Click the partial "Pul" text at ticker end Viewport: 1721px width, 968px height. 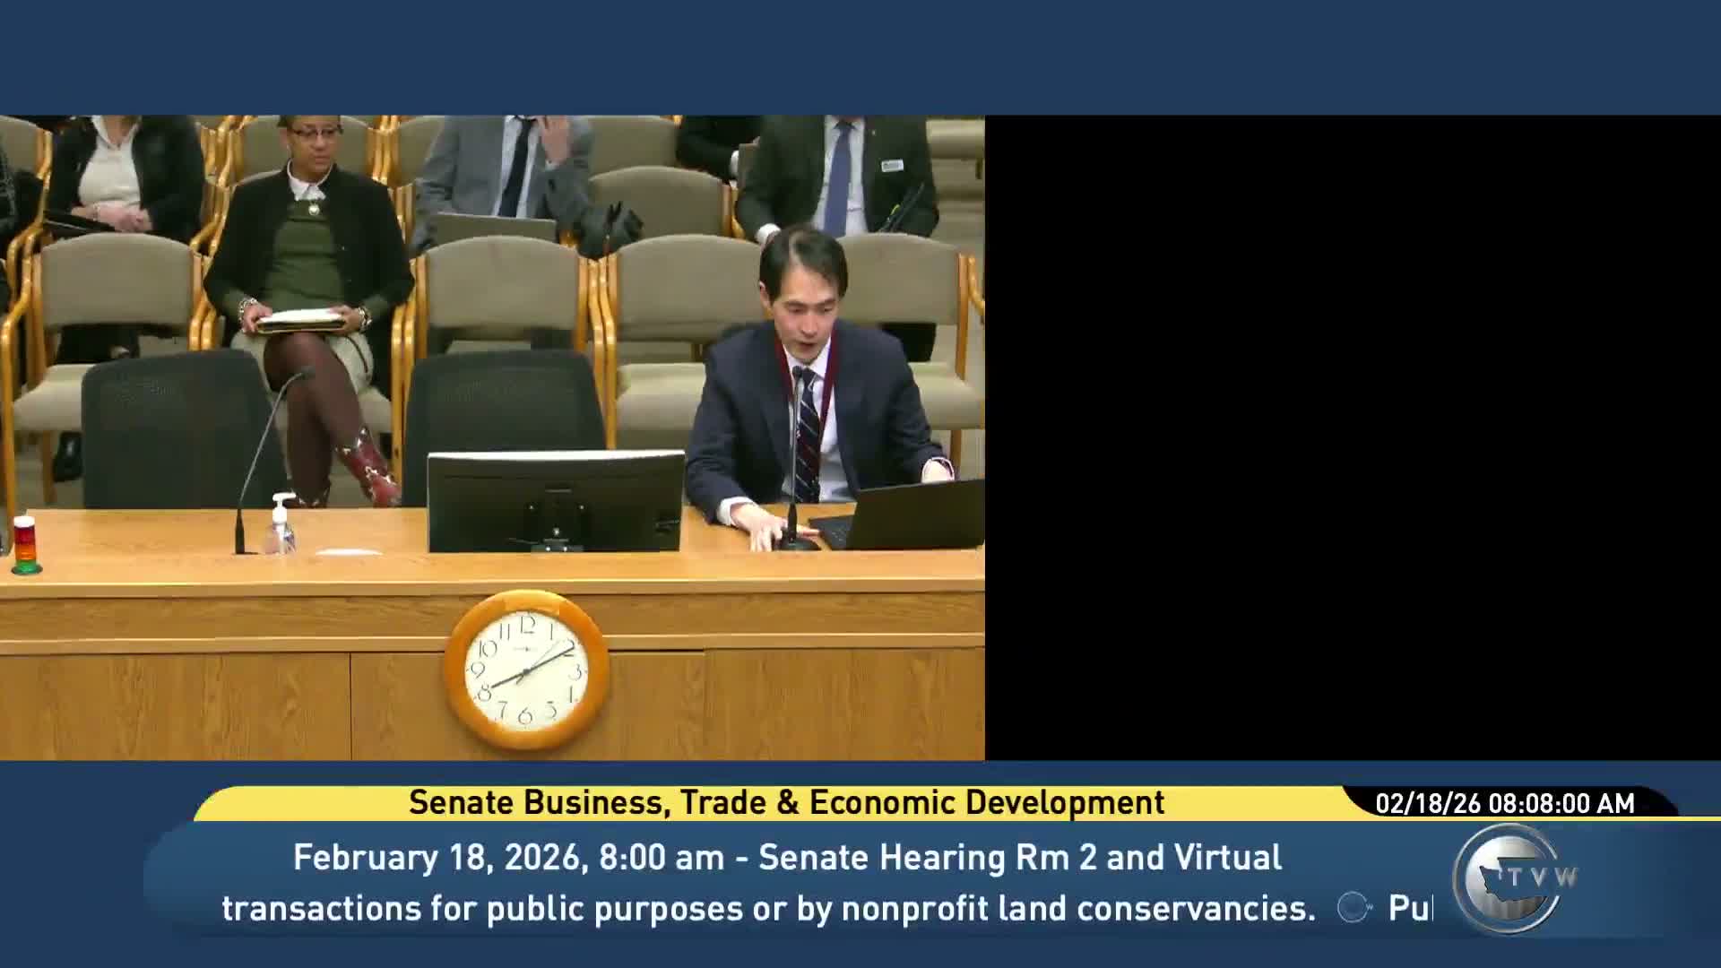[x=1410, y=908]
